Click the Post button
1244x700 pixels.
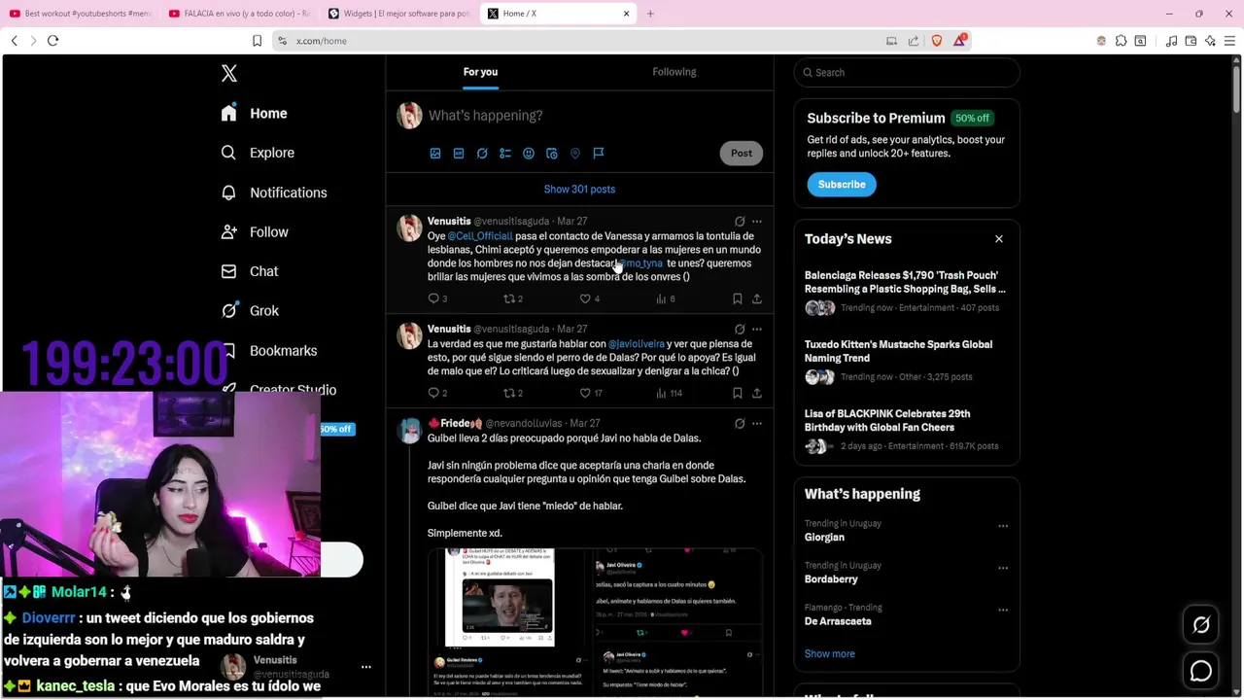[742, 154]
